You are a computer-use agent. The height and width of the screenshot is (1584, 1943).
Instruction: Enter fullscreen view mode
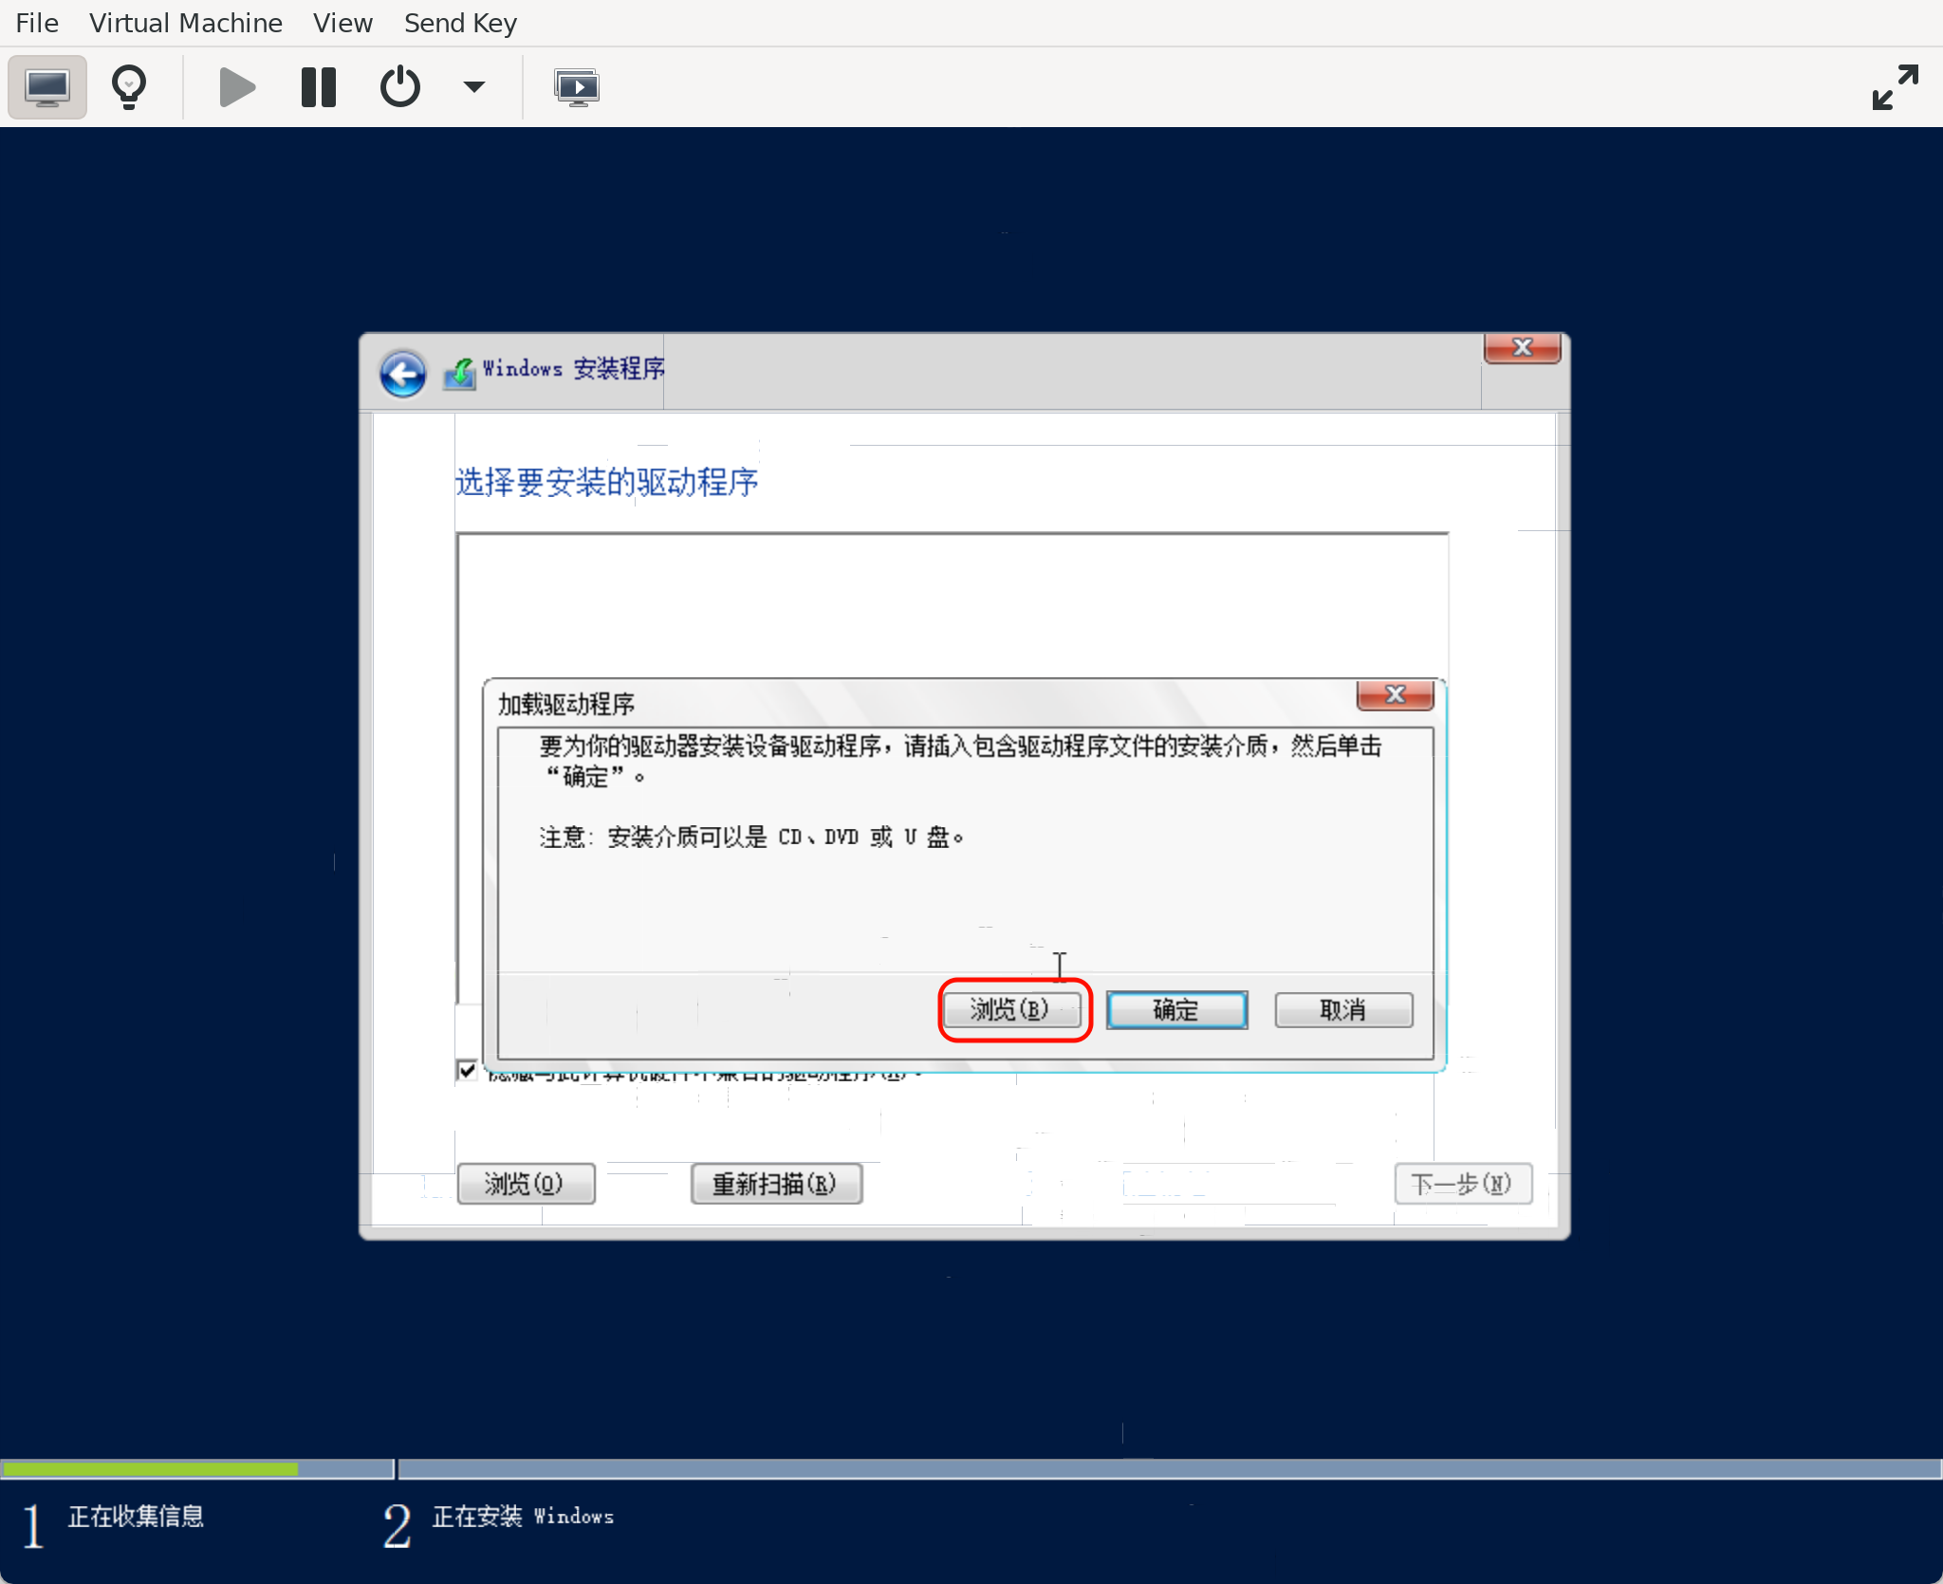coord(1894,86)
